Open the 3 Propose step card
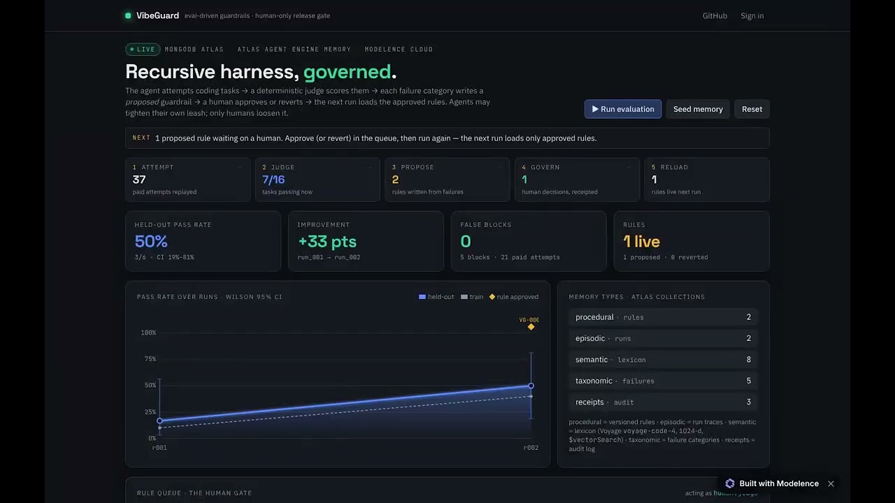This screenshot has height=503, width=895. click(447, 180)
